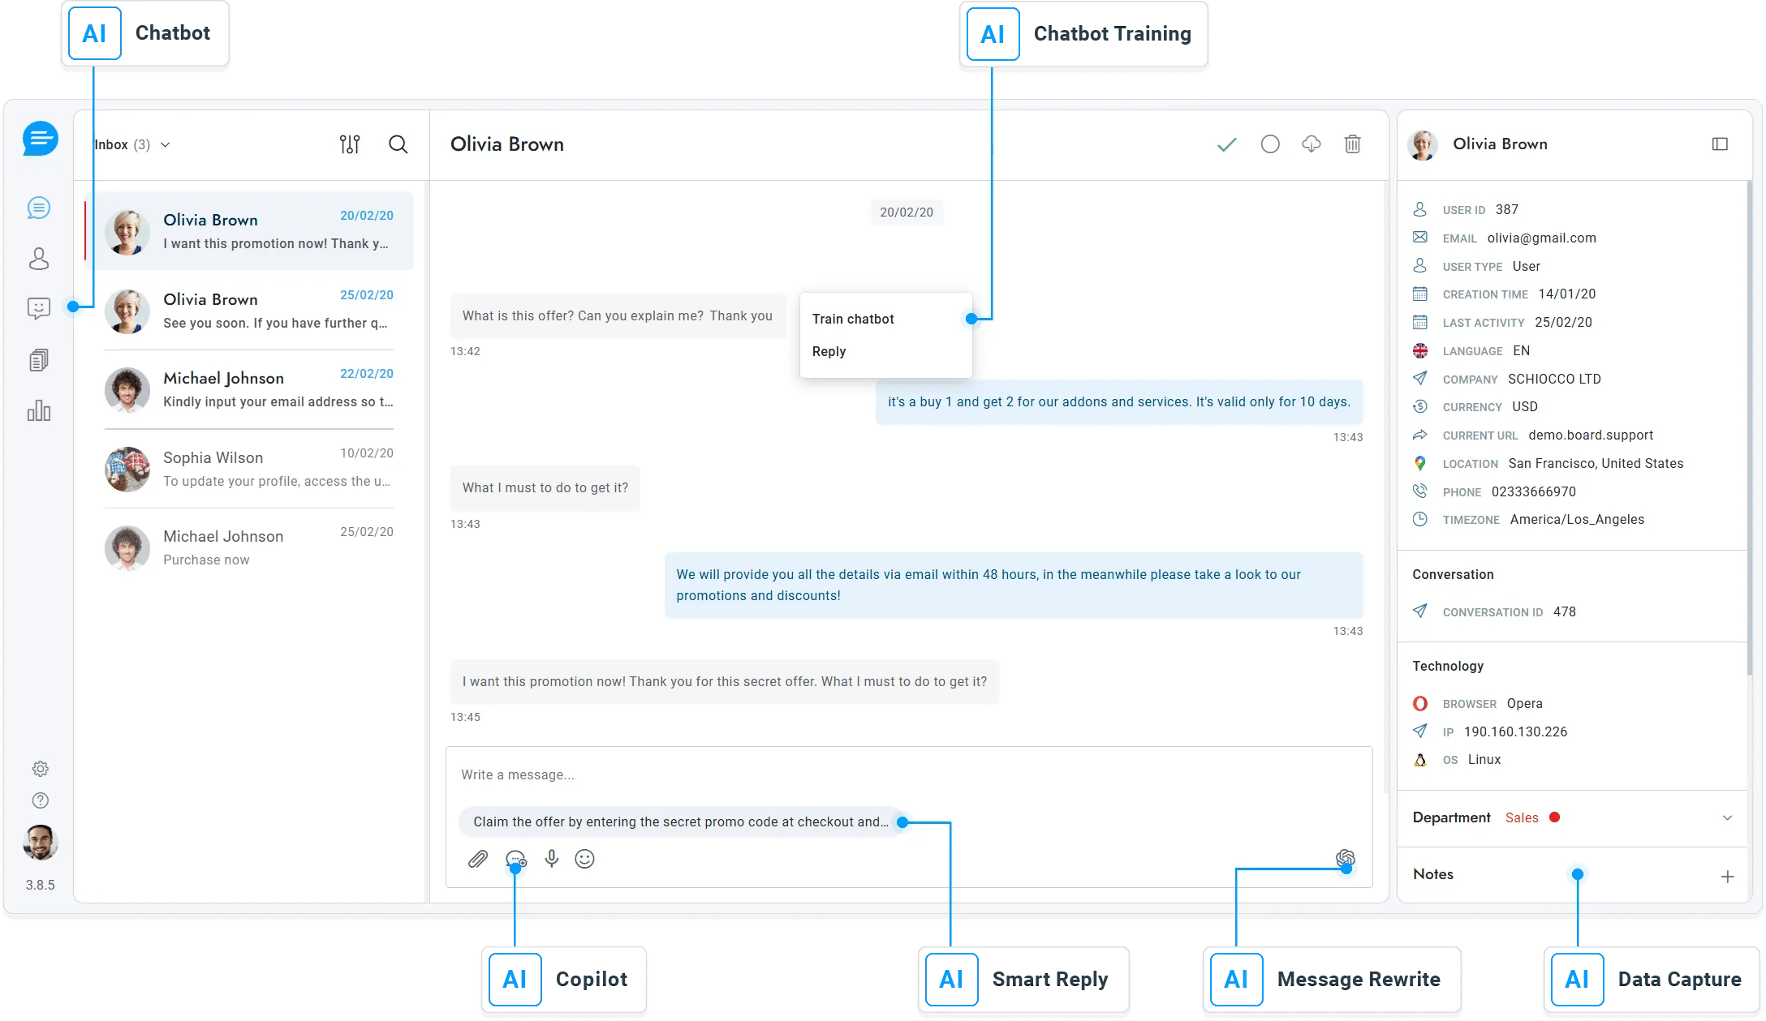Open the Users section icon

tap(39, 259)
